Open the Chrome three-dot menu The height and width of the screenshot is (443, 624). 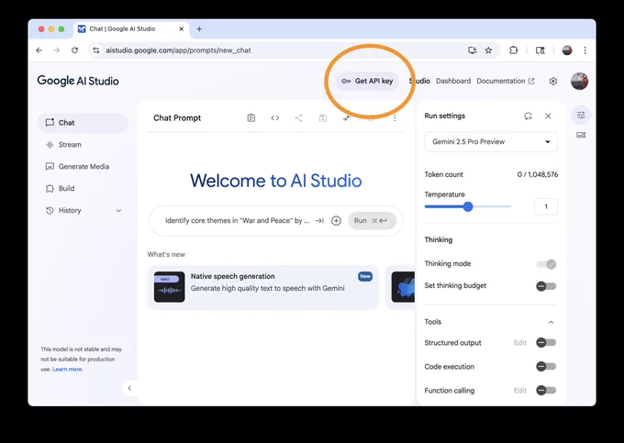click(x=585, y=50)
